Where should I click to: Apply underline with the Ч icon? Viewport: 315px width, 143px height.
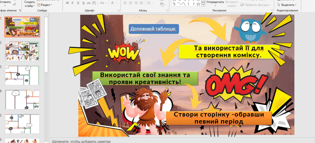78,3
